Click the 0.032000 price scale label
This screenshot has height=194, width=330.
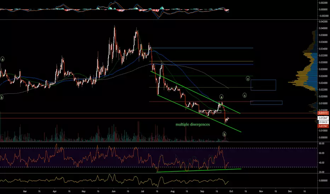323,56
